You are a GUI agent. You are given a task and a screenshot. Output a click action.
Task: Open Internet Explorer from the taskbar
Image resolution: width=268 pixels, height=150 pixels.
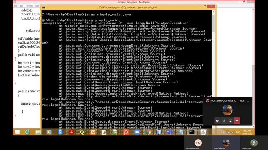(x=27, y=132)
